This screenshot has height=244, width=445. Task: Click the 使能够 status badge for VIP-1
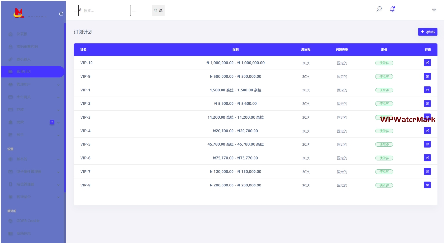384,90
